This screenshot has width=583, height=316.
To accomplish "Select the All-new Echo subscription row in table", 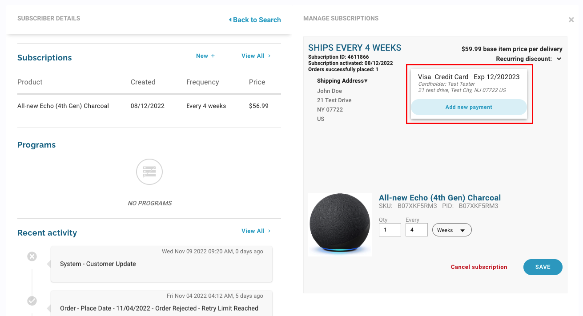I will (x=149, y=106).
